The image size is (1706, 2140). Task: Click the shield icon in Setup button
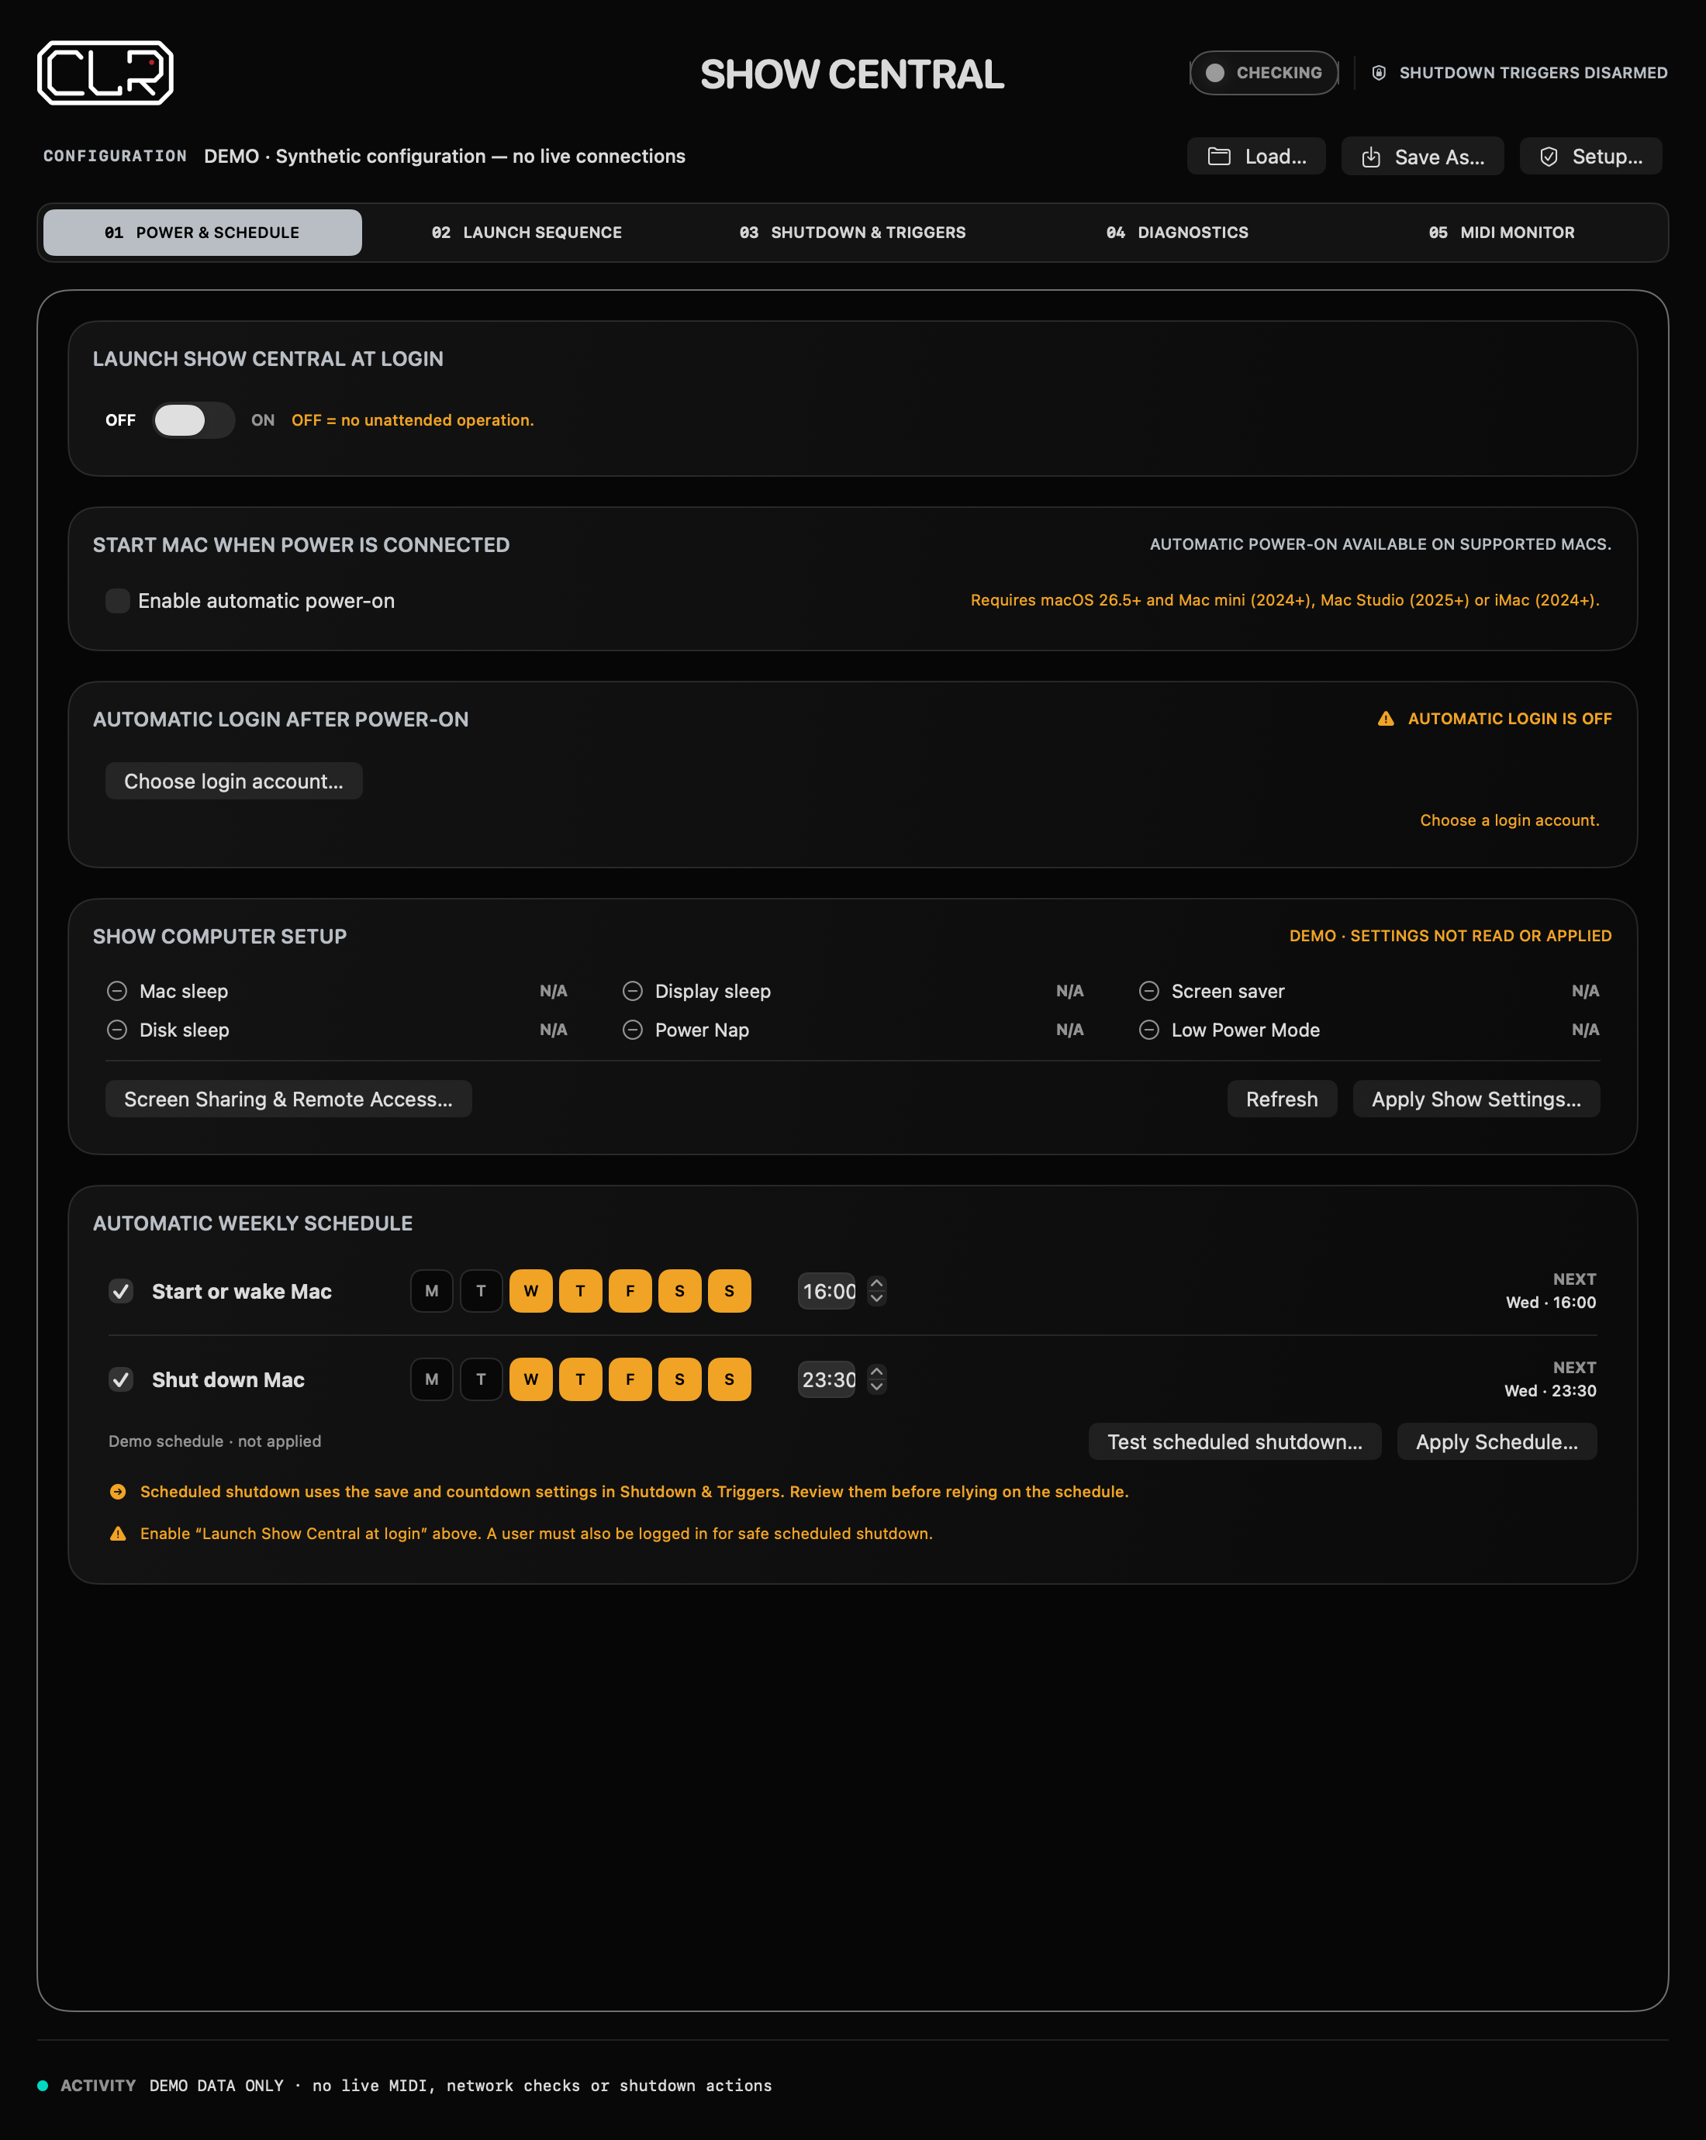[x=1549, y=157]
